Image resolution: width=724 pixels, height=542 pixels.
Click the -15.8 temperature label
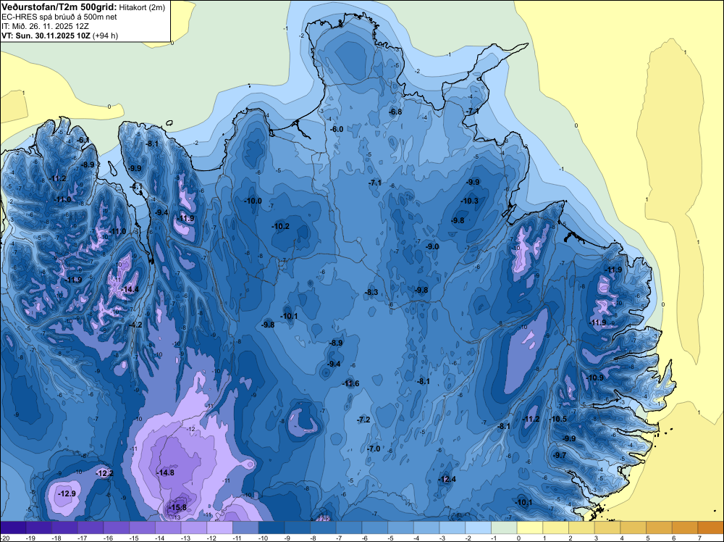click(177, 507)
